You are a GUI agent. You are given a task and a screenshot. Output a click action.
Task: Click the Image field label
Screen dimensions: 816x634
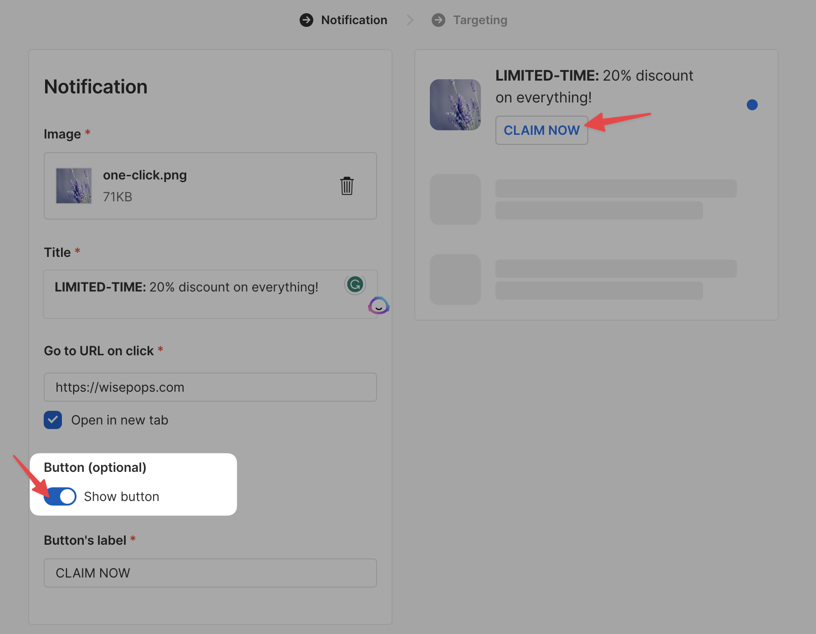(62, 134)
